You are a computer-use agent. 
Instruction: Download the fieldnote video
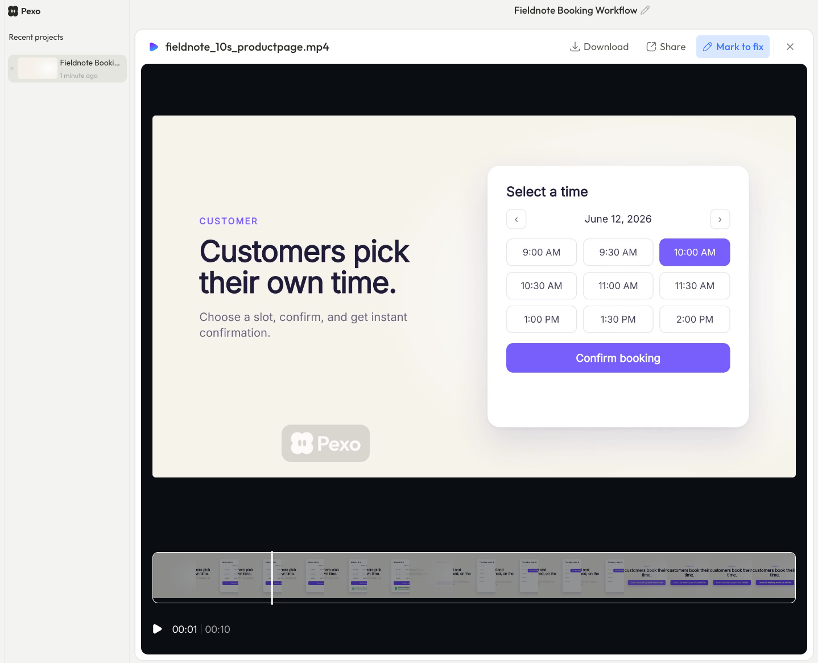599,47
